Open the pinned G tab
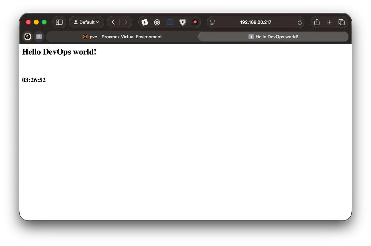This screenshot has width=371, height=246. [39, 37]
